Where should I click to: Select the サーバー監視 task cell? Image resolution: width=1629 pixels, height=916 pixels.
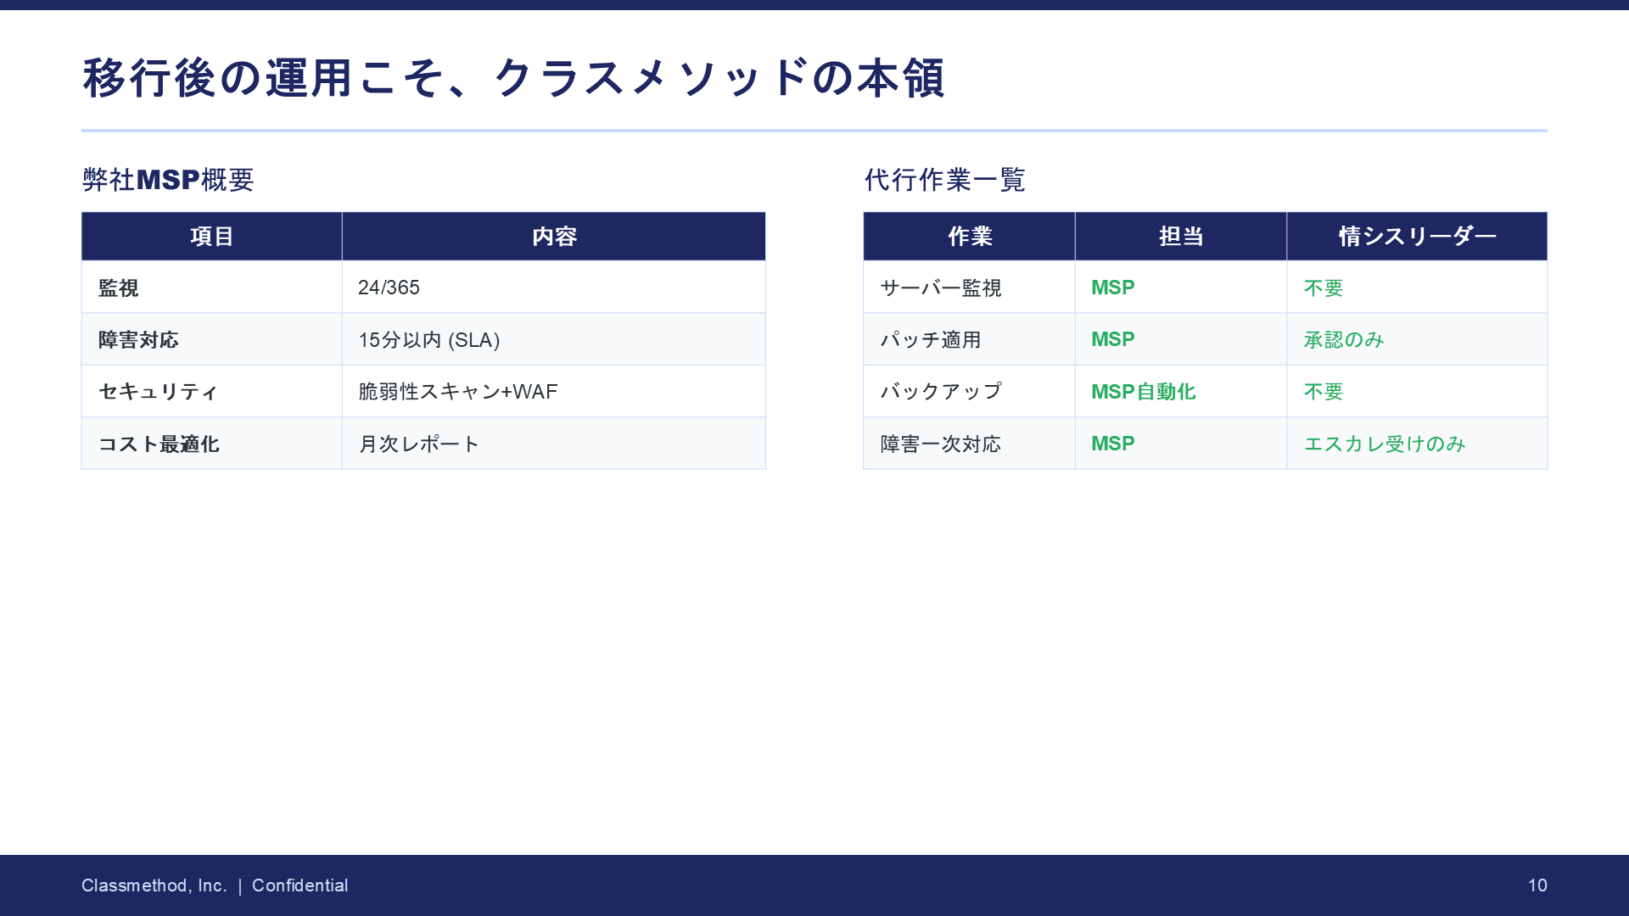(940, 288)
